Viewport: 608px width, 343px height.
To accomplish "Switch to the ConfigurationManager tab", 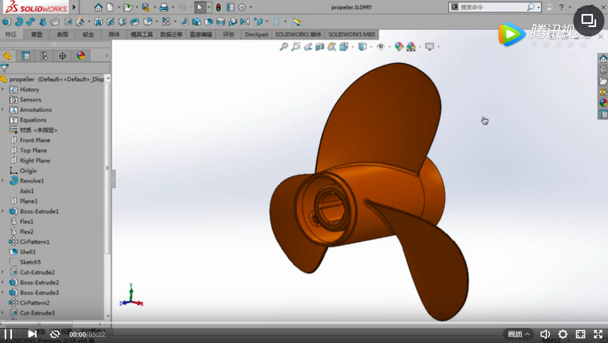I will coord(44,56).
